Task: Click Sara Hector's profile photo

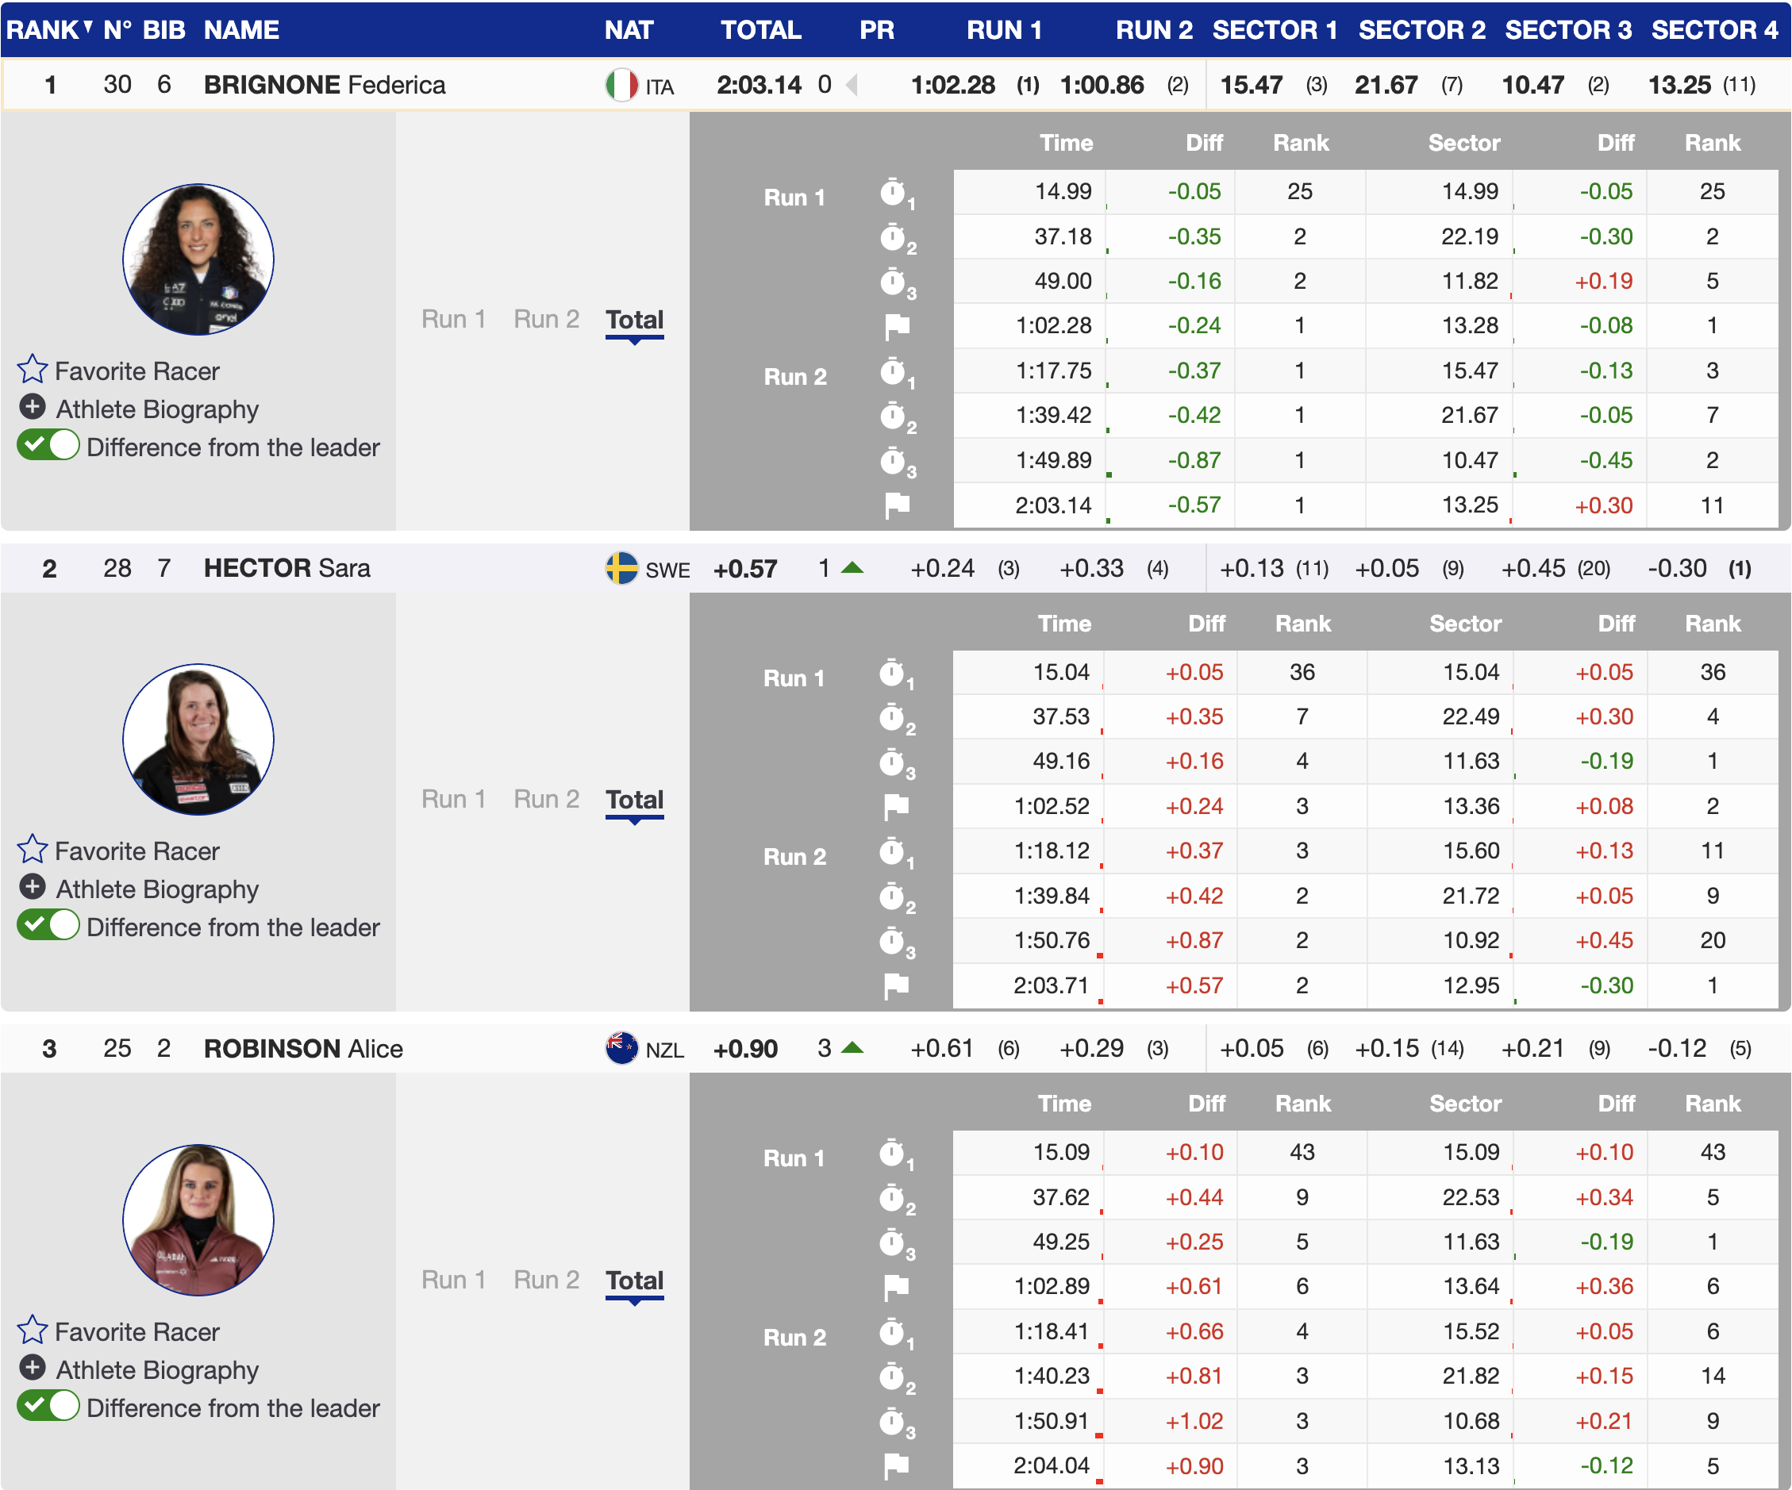Action: 198,739
